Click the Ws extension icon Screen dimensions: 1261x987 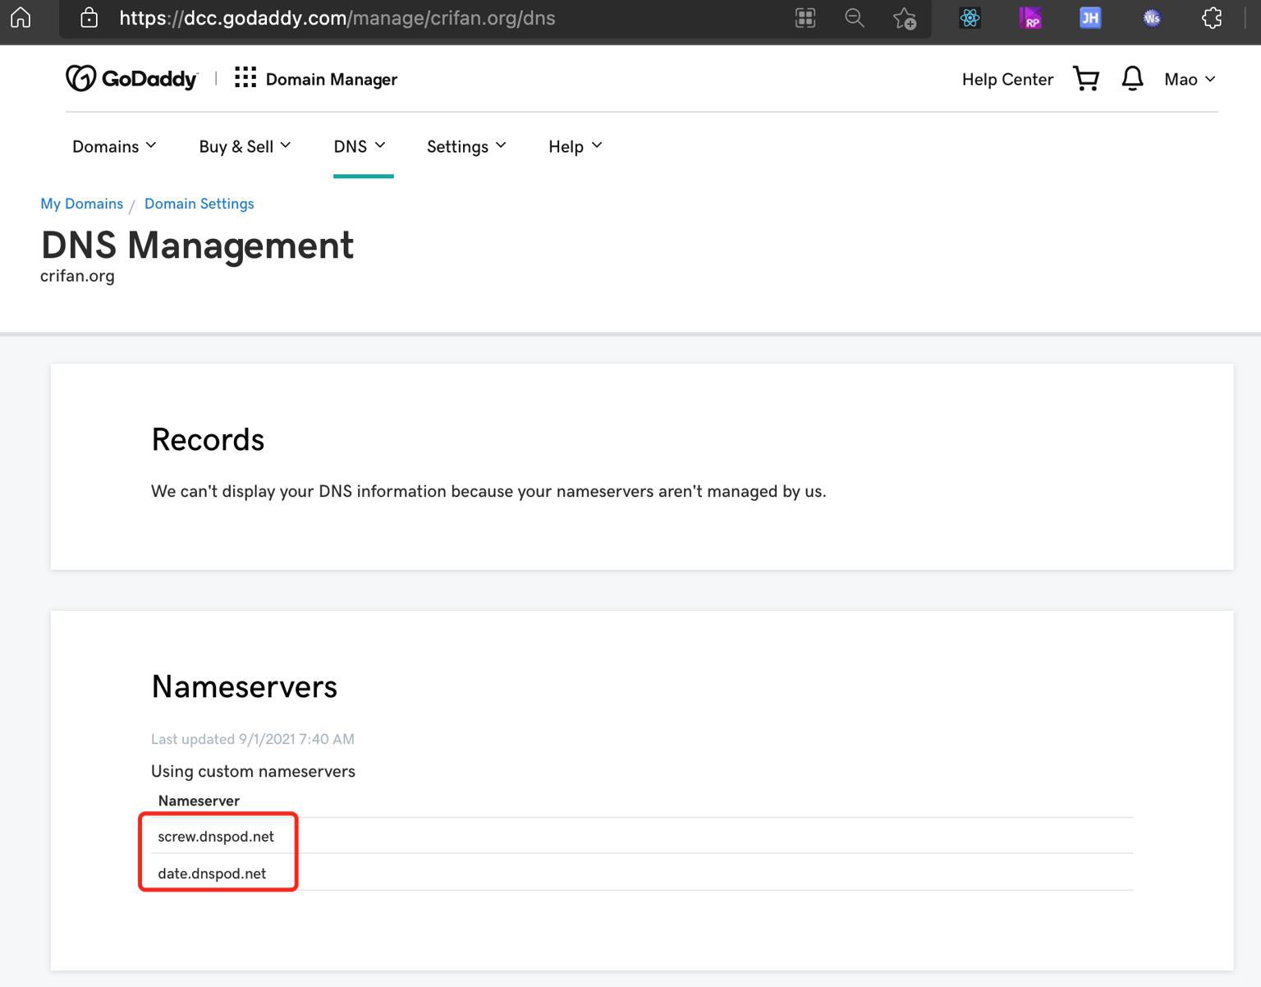point(1152,18)
